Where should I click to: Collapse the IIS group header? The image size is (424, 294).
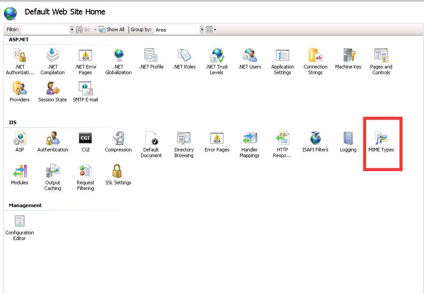[x=13, y=122]
